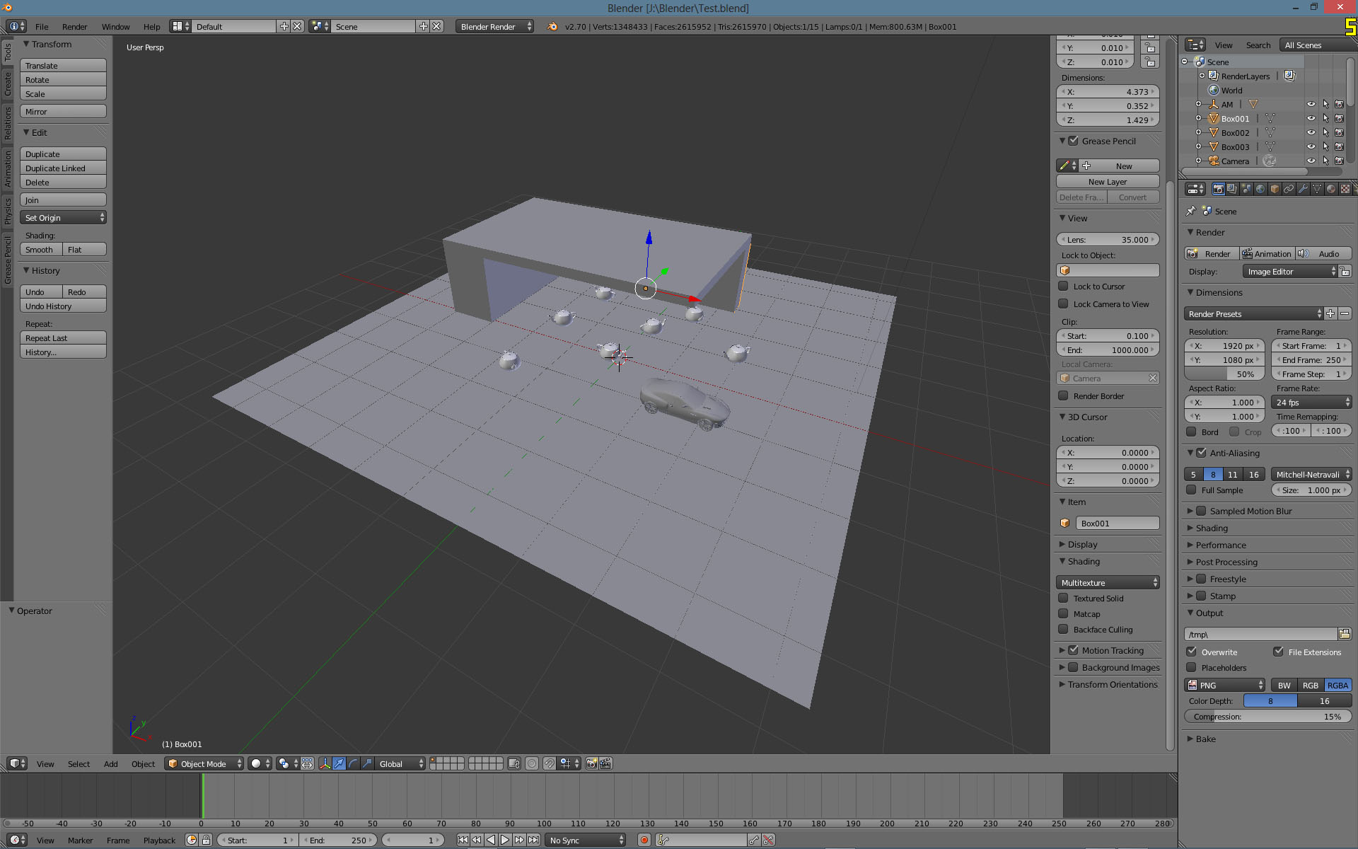The width and height of the screenshot is (1358, 849).
Task: Open the Object Mode dropdown
Action: point(204,763)
